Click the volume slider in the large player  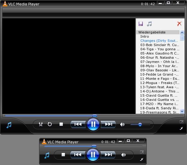(x=140, y=125)
